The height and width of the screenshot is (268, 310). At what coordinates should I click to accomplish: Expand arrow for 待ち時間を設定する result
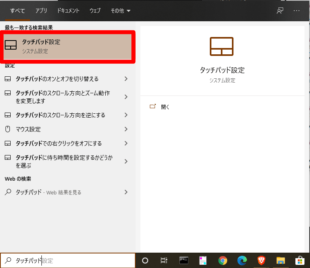126,161
